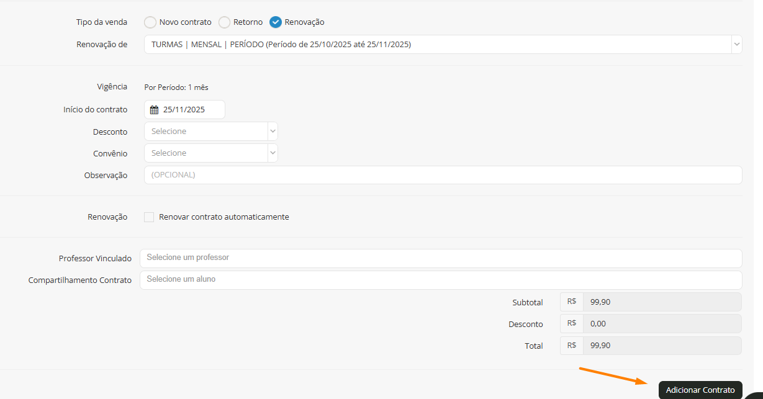The image size is (763, 399).
Task: Expand the Convênio select dropdown
Action: coord(210,153)
